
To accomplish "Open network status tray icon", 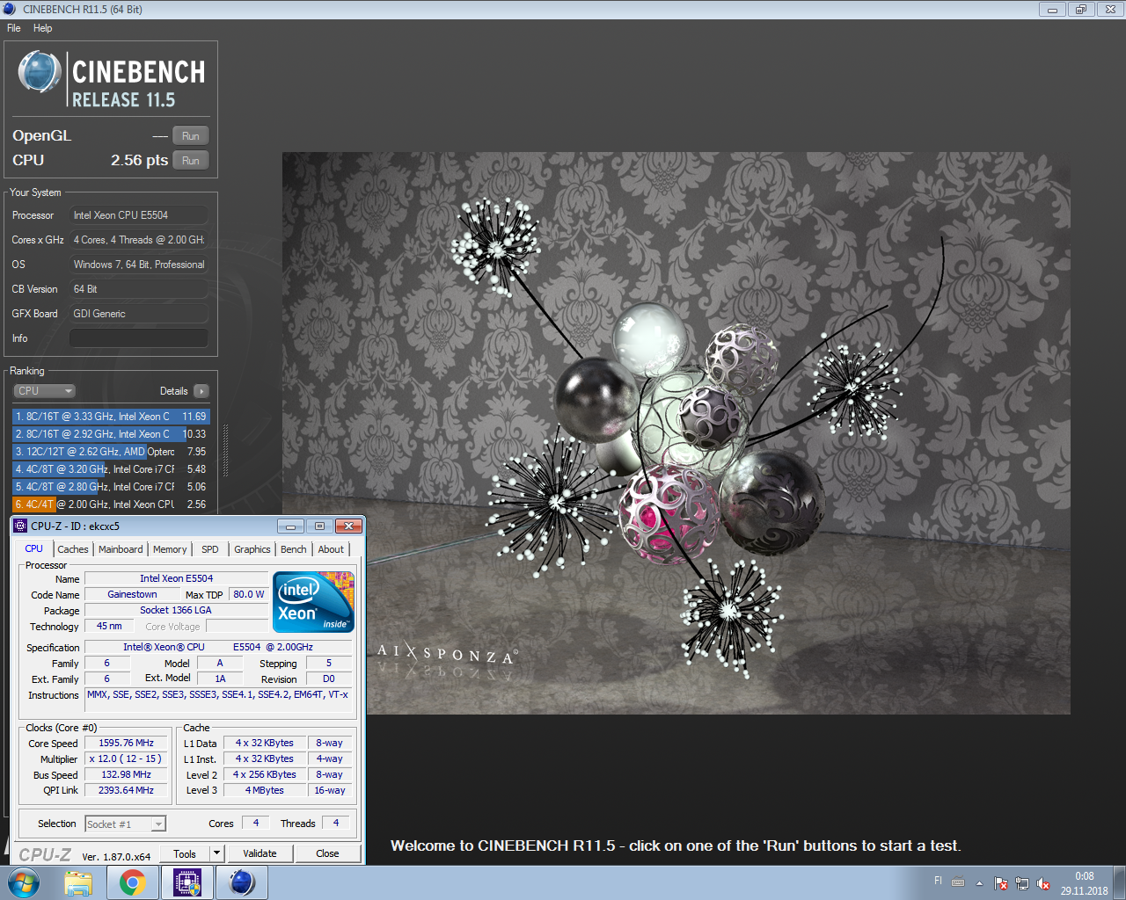I will (1022, 883).
